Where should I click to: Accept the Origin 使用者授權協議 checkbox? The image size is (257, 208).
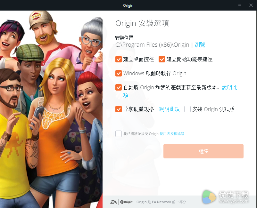pyautogui.click(x=119, y=134)
